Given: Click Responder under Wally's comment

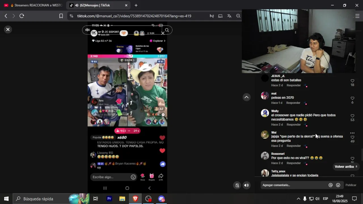Looking at the screenshot, I should coord(294,125).
